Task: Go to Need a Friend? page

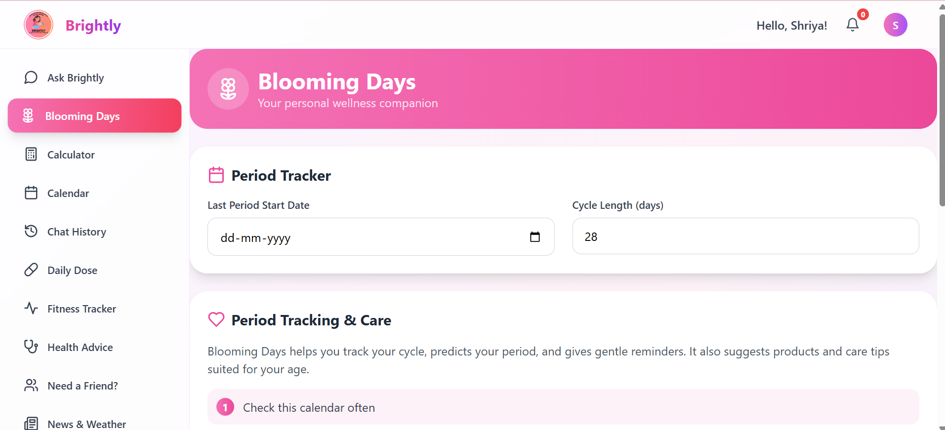Action: (x=82, y=386)
